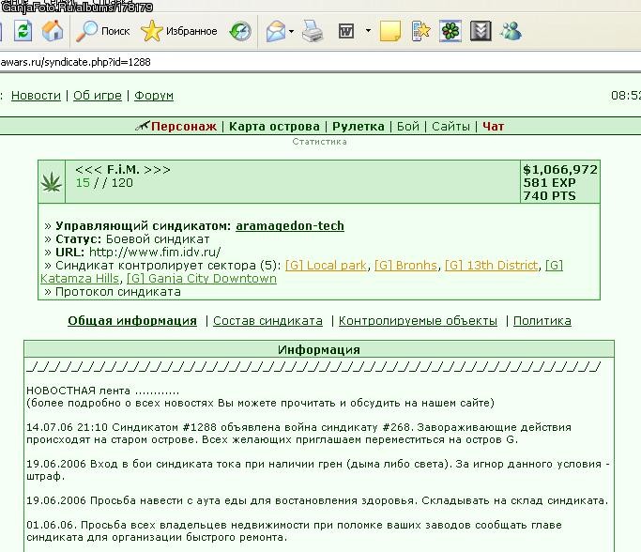This screenshot has width=641, height=552.
Task: Click the syndicate cannabis leaf emblem
Action: (x=52, y=182)
